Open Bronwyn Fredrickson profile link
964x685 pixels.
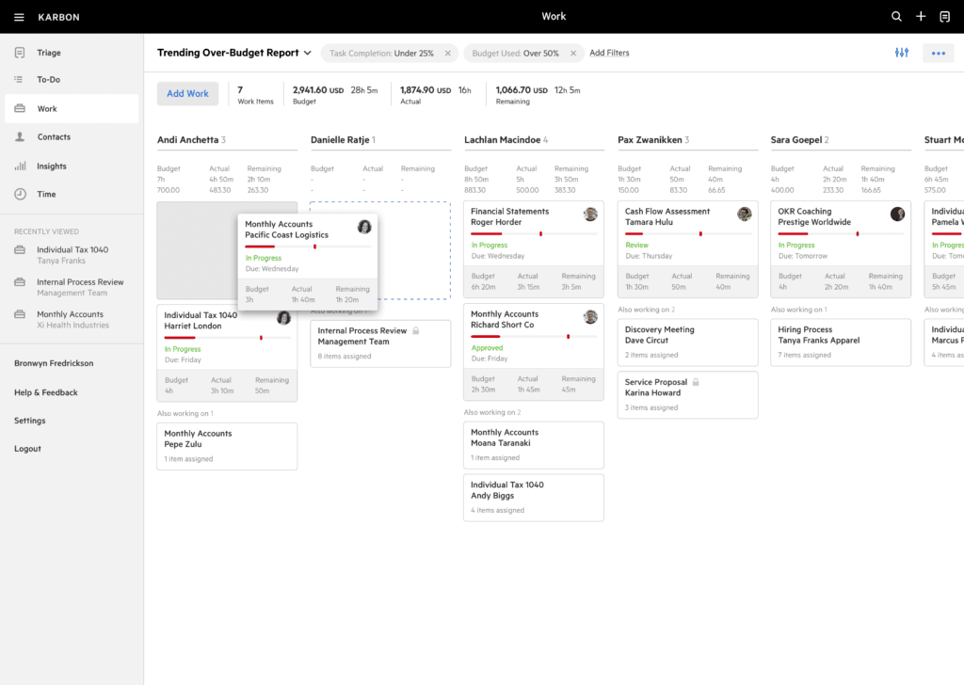click(54, 363)
